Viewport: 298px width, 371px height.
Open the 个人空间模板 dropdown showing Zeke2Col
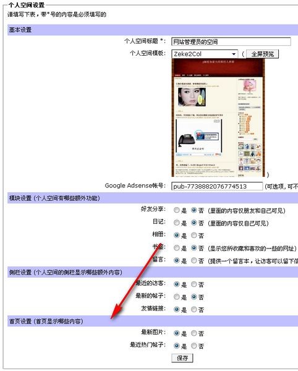(205, 54)
